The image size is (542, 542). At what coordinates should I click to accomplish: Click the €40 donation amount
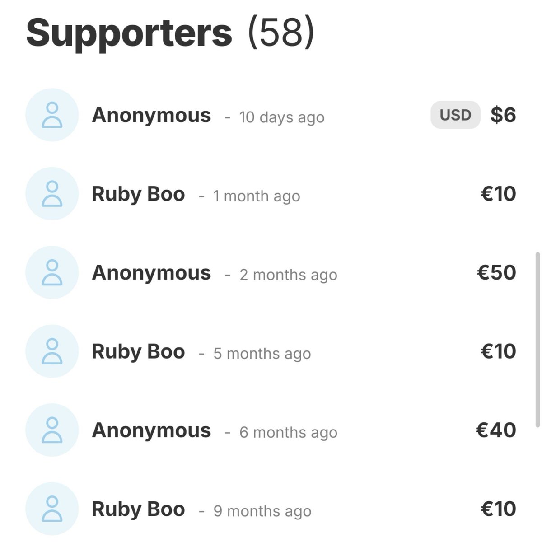[496, 430]
